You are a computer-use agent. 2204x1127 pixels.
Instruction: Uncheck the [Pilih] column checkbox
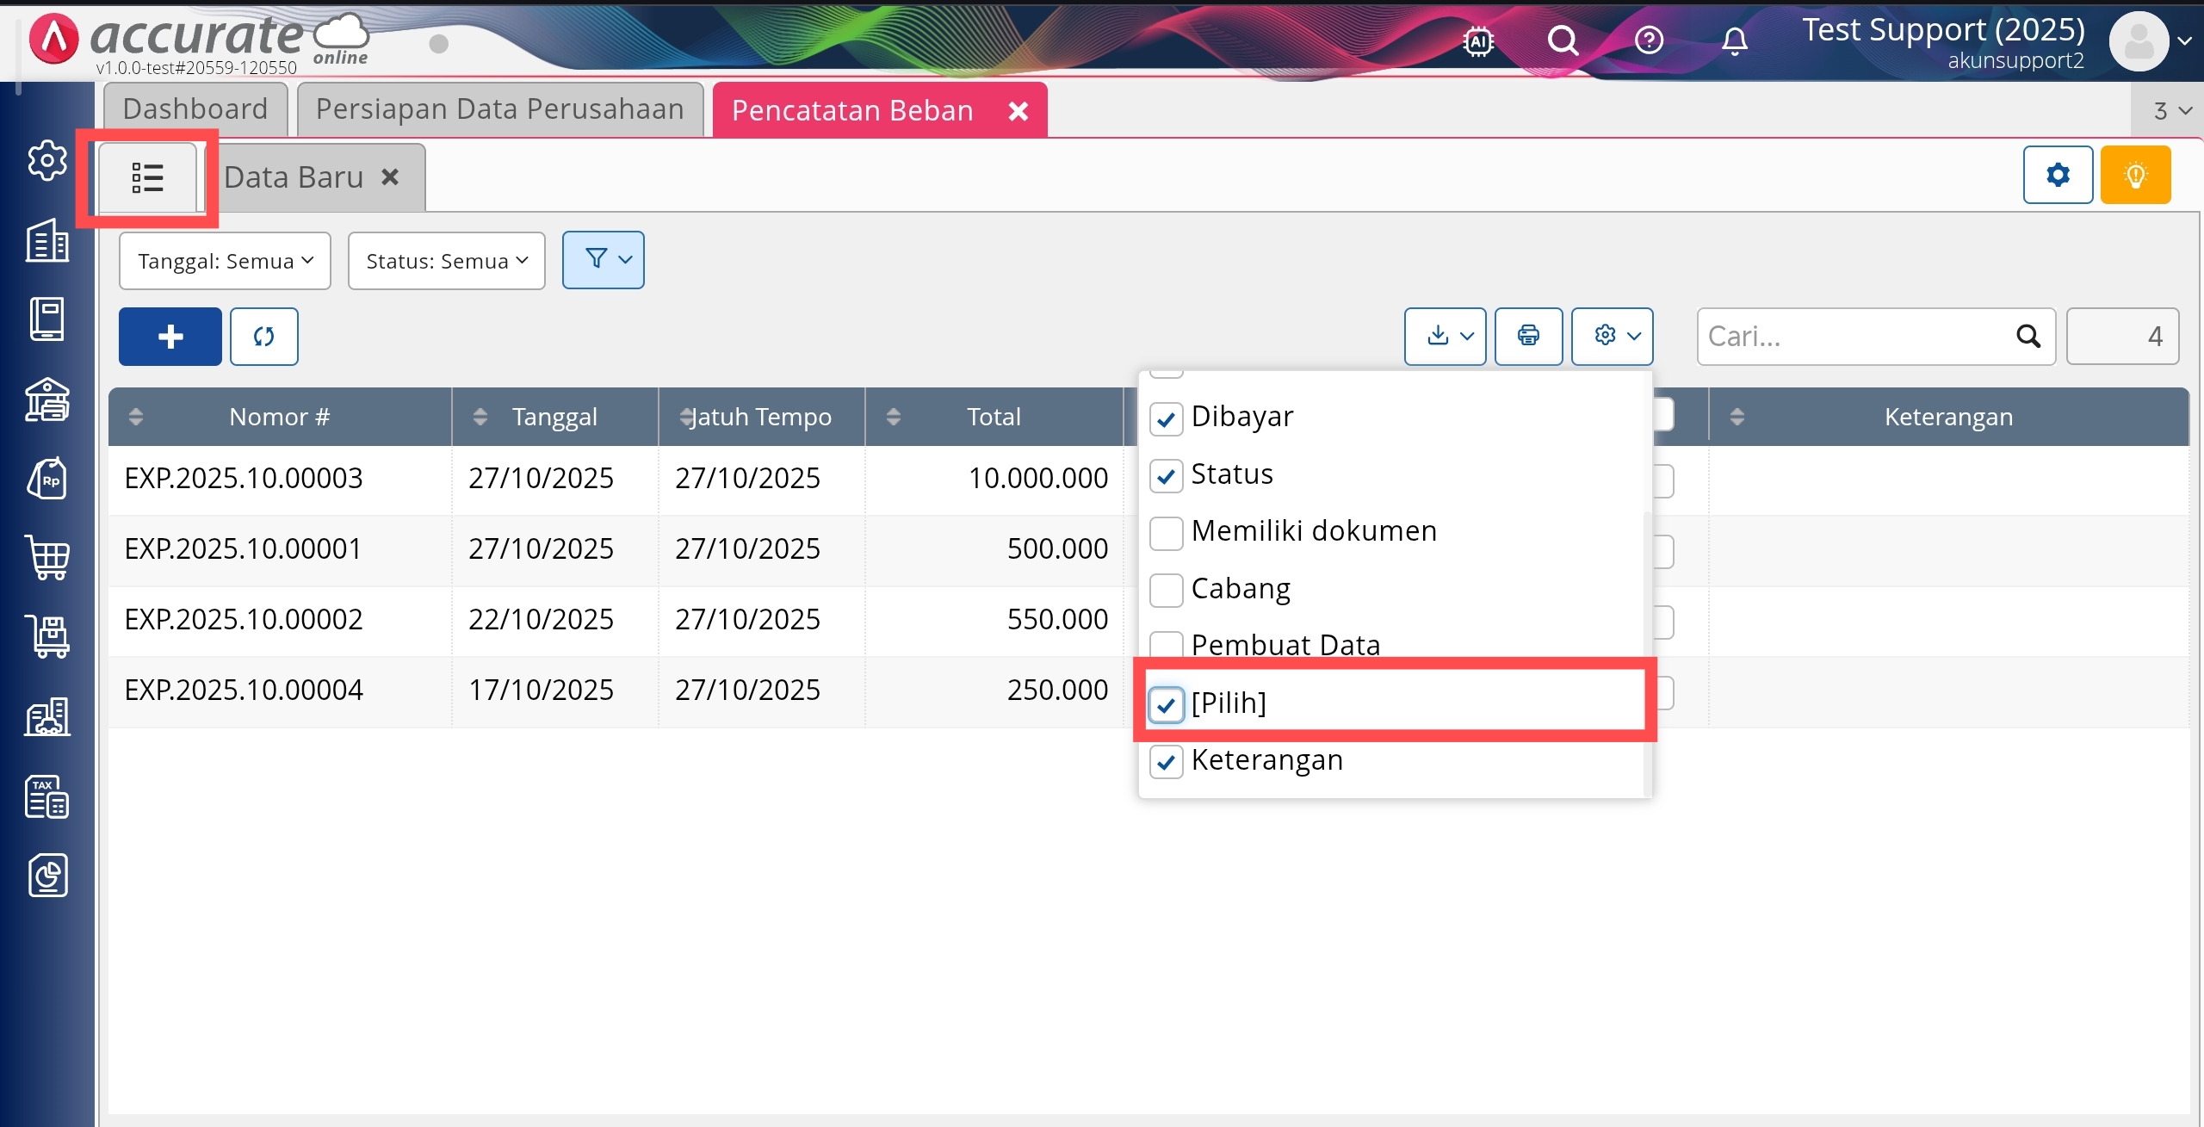click(x=1167, y=704)
